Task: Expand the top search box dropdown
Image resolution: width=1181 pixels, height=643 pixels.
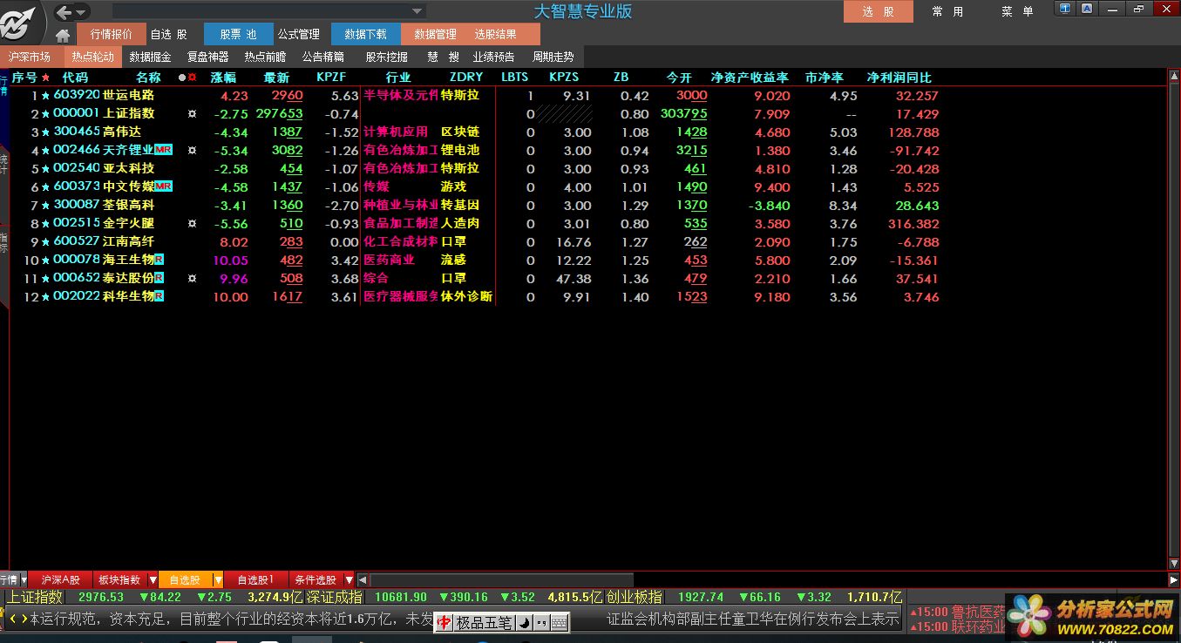Action: (x=417, y=11)
